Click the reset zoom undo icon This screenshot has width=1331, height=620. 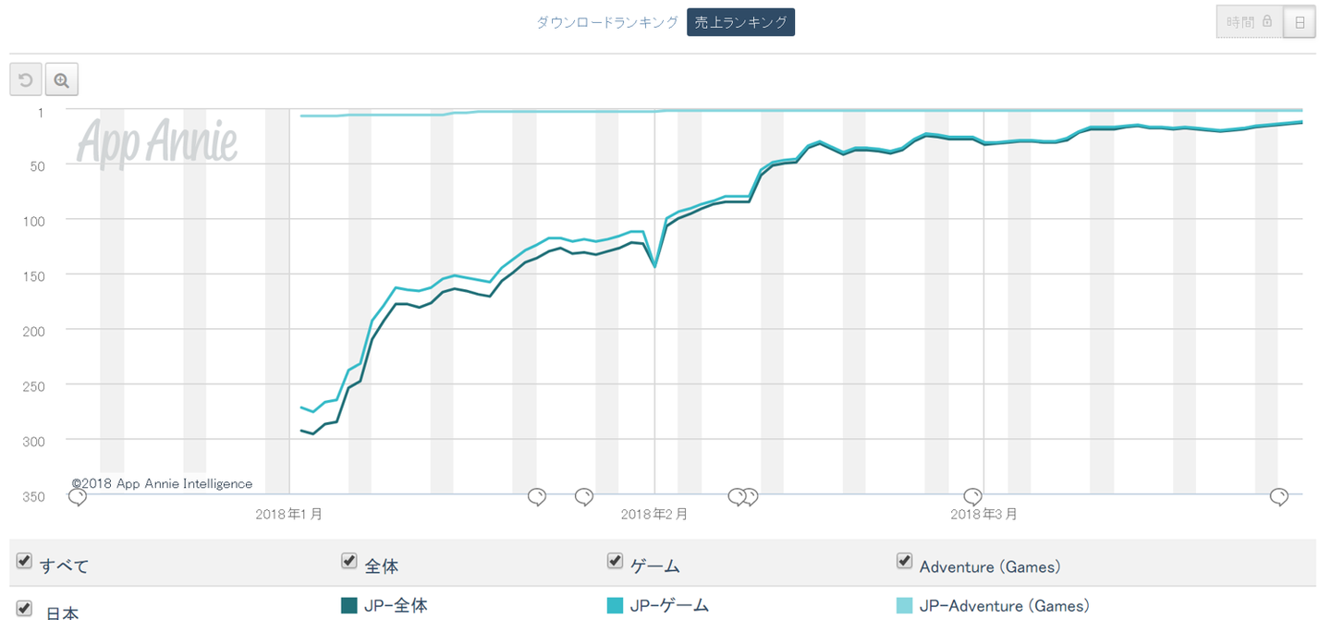tap(26, 80)
